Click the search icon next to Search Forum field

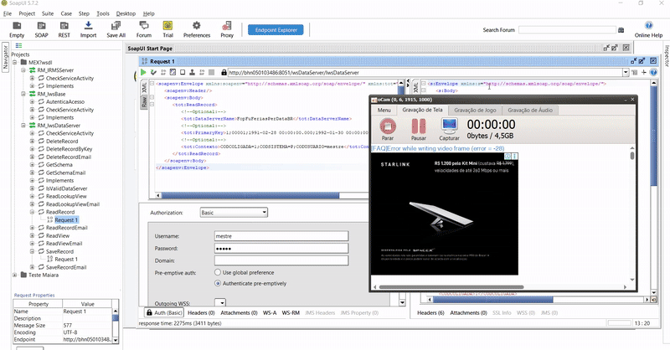coord(621,30)
